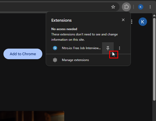Screen dimensions: 156x121
Task: Open the web store page three-dot menu
Action: pyautogui.click(x=131, y=22)
